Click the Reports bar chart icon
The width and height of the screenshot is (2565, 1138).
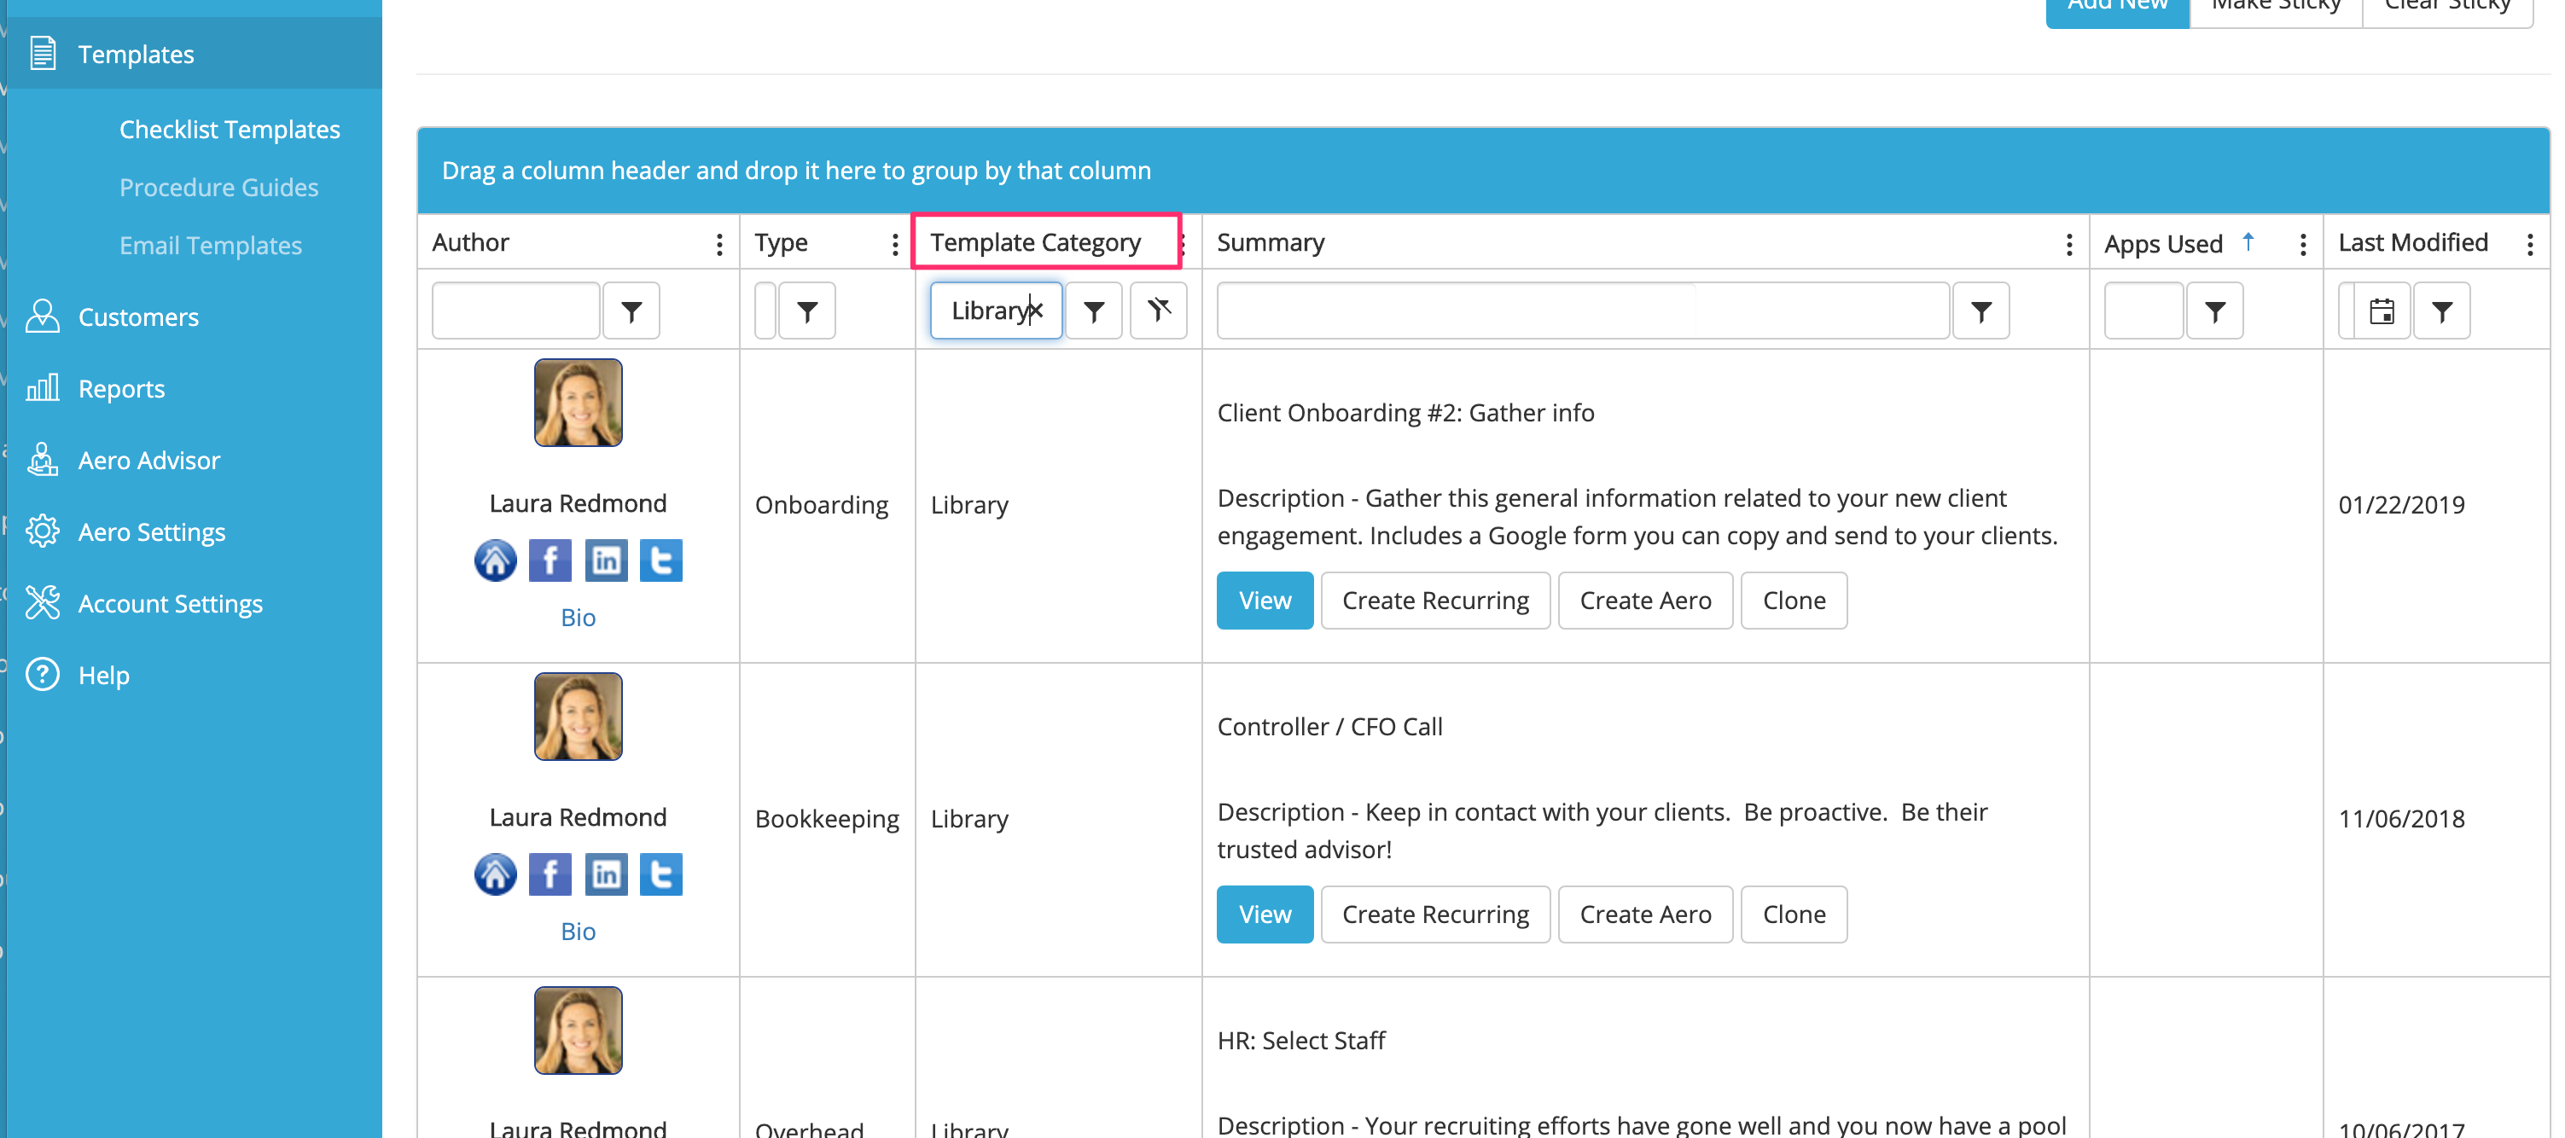[x=43, y=387]
